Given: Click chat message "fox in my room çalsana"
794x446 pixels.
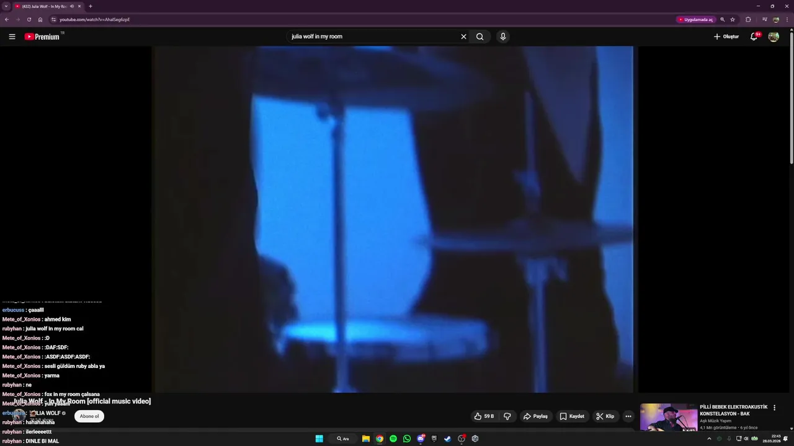Looking at the screenshot, I should 72,394.
